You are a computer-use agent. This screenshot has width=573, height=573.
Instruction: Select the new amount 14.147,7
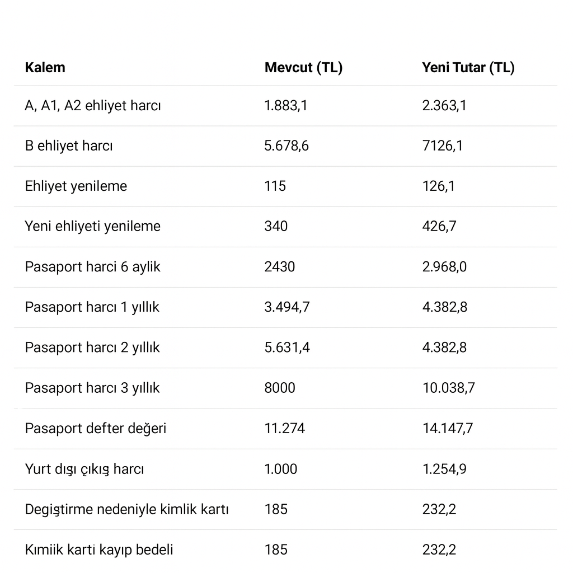coord(448,429)
